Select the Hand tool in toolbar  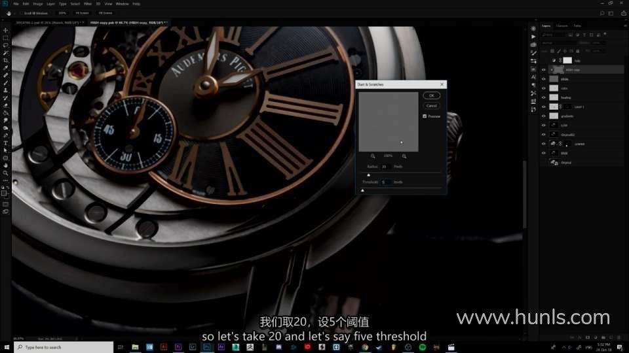(6, 165)
